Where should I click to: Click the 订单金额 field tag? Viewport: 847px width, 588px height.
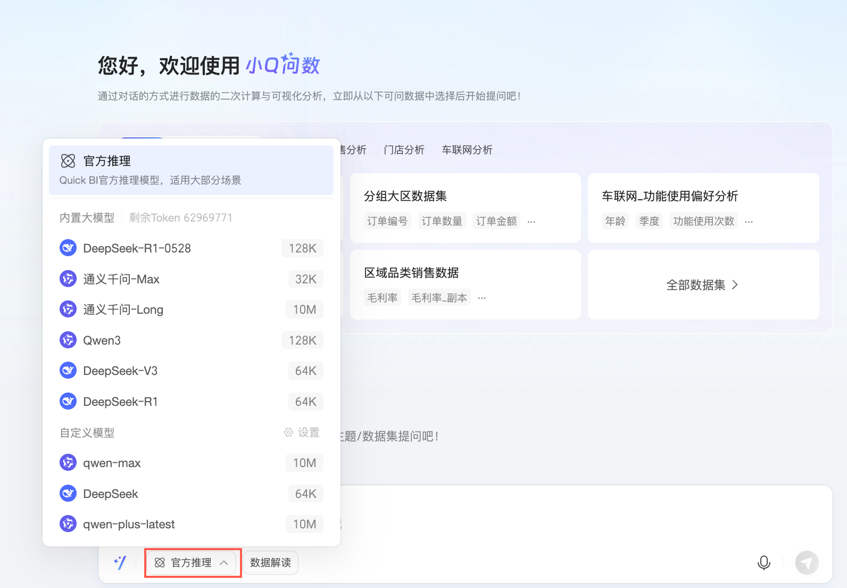pos(496,221)
